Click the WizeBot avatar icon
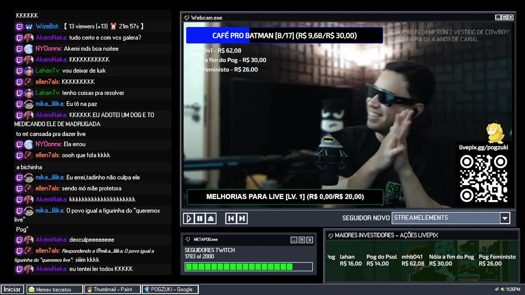 (29, 27)
